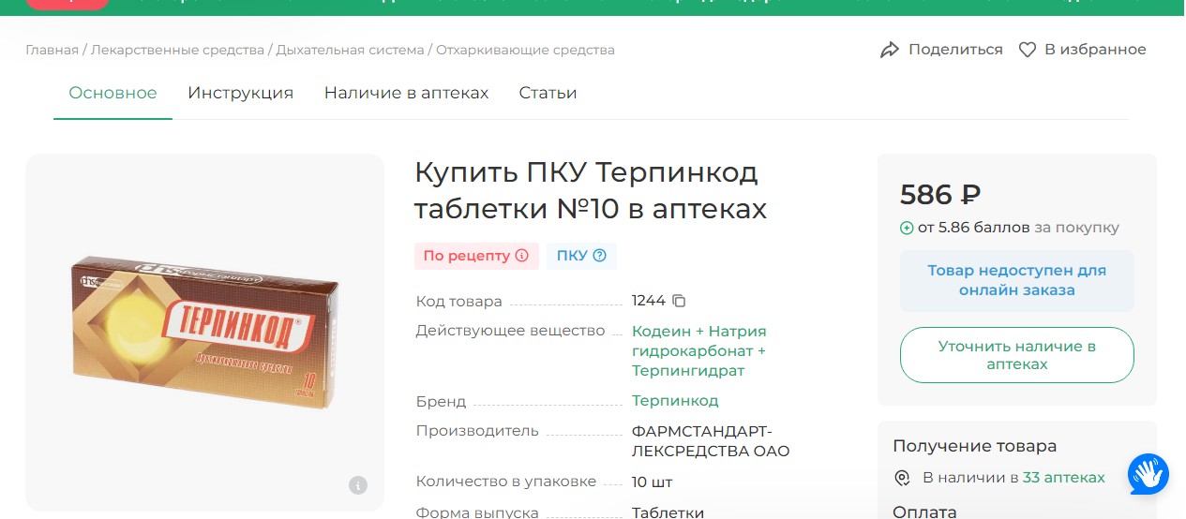The height and width of the screenshot is (519, 1186).
Task: Open the chat hand widget icon
Action: (x=1148, y=474)
